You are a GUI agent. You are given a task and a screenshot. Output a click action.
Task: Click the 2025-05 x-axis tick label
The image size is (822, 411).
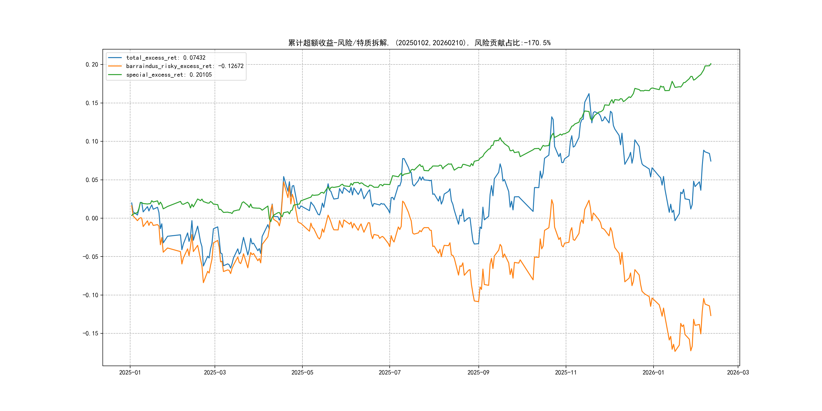302,372
